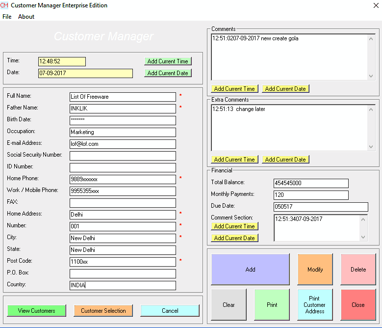
Task: Click Add Current Time under Comments
Action: click(234, 89)
